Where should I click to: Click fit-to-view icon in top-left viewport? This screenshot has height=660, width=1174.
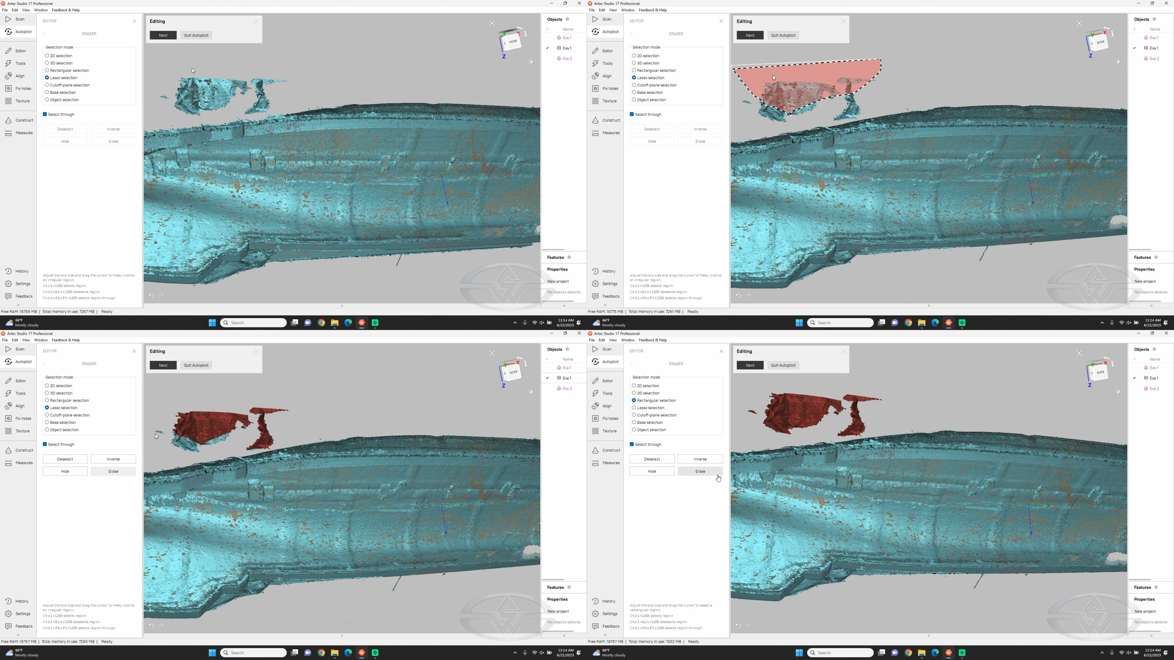click(492, 23)
